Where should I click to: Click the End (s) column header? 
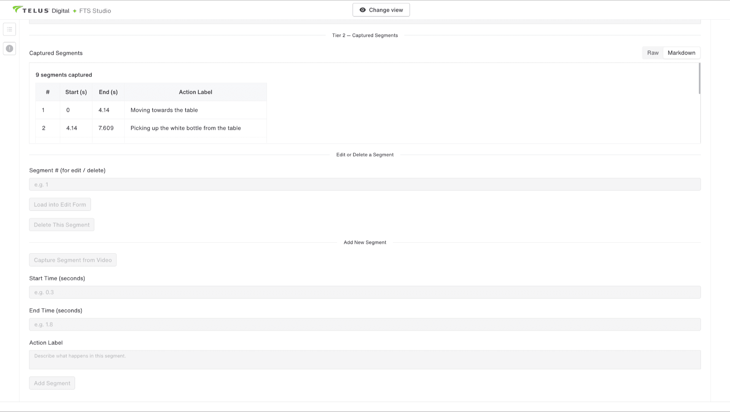108,92
